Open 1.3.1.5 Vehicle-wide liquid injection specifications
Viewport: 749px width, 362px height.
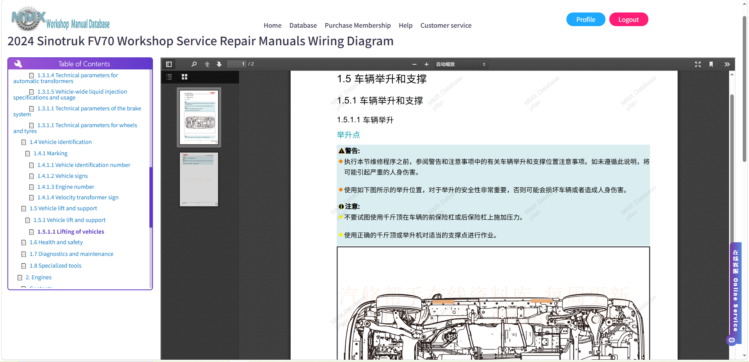pyautogui.click(x=70, y=94)
